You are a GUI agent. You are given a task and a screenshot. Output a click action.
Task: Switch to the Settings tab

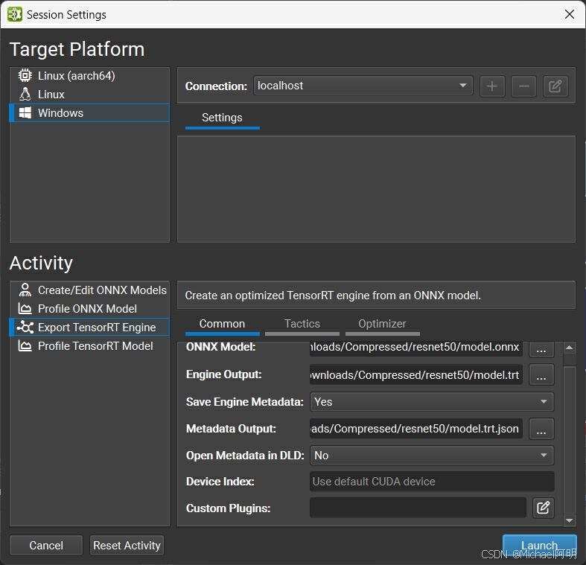[222, 118]
